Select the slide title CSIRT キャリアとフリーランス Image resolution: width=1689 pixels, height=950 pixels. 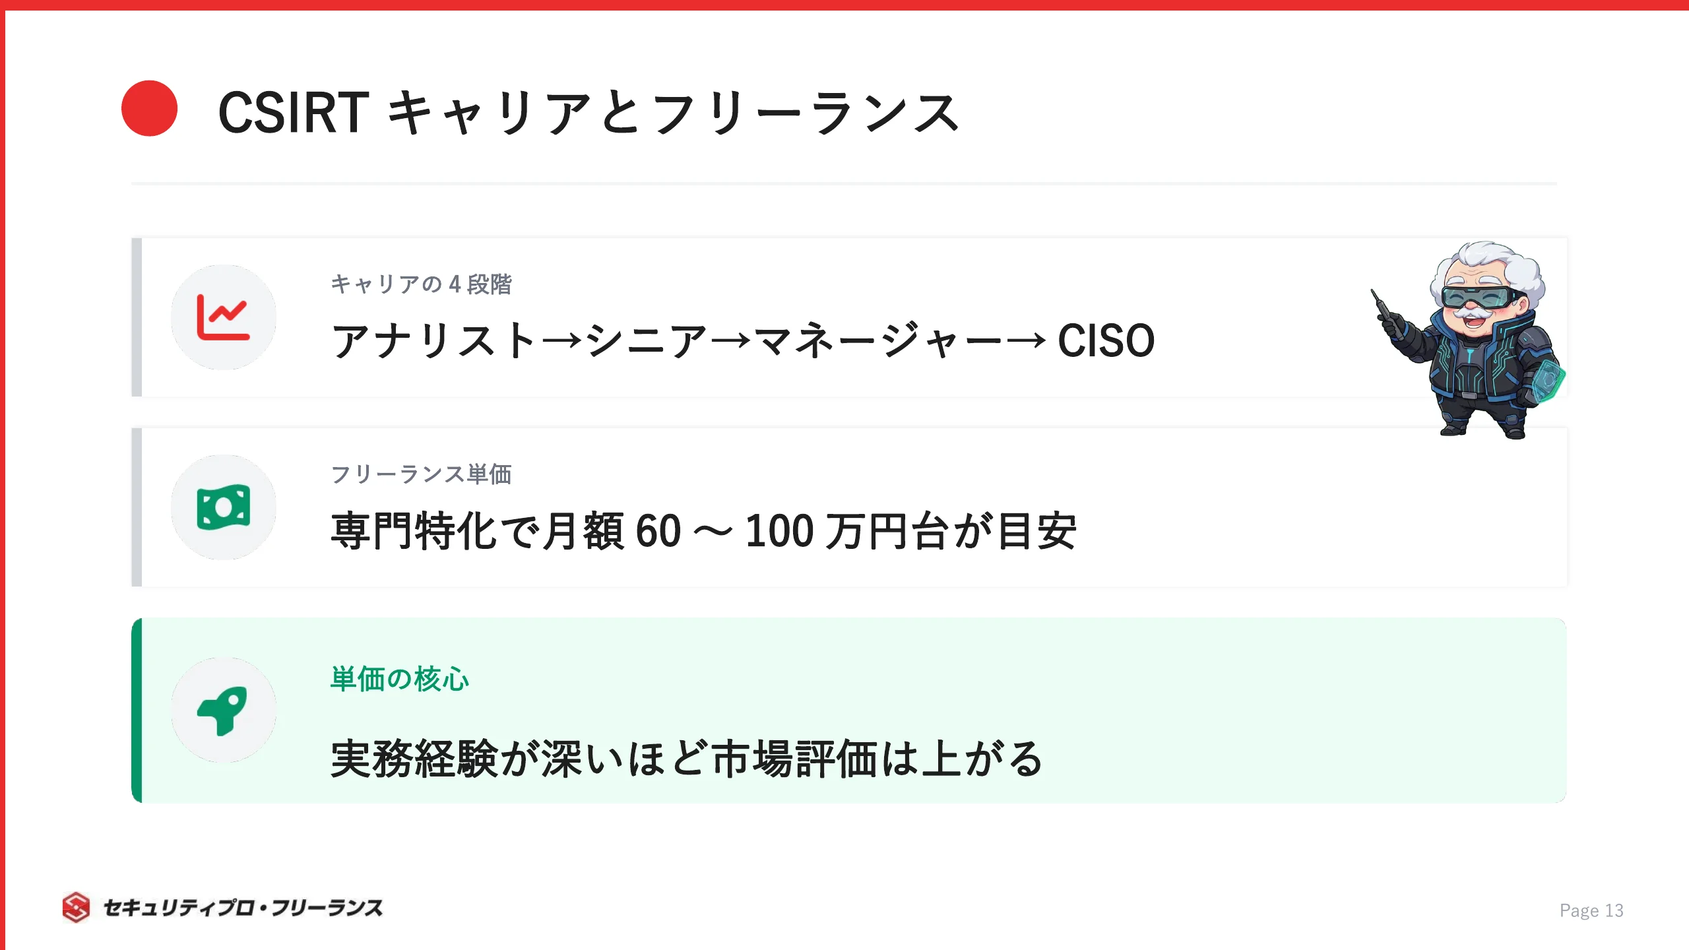[588, 112]
